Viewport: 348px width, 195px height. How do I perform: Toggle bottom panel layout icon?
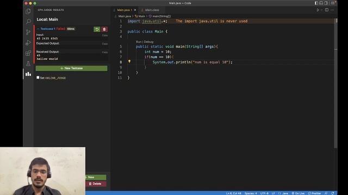tap(321, 3)
